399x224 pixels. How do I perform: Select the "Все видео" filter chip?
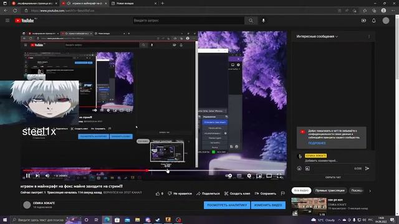pos(301,190)
